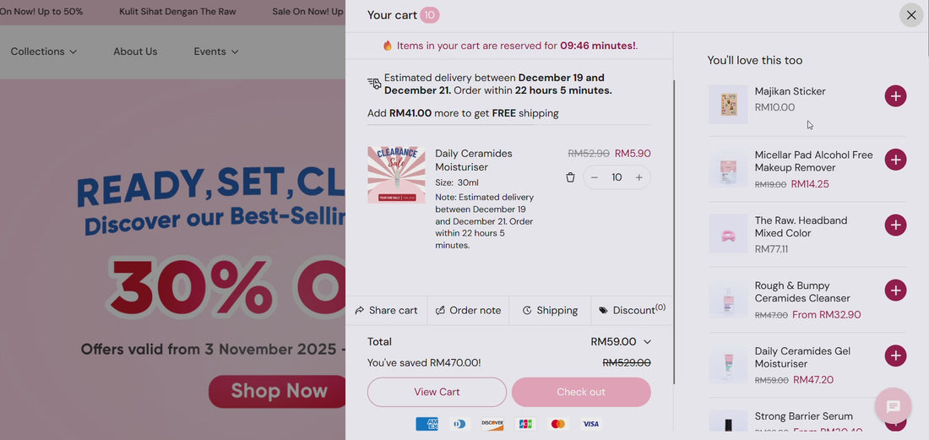Close the cart drawer
929x440 pixels.
click(x=910, y=15)
